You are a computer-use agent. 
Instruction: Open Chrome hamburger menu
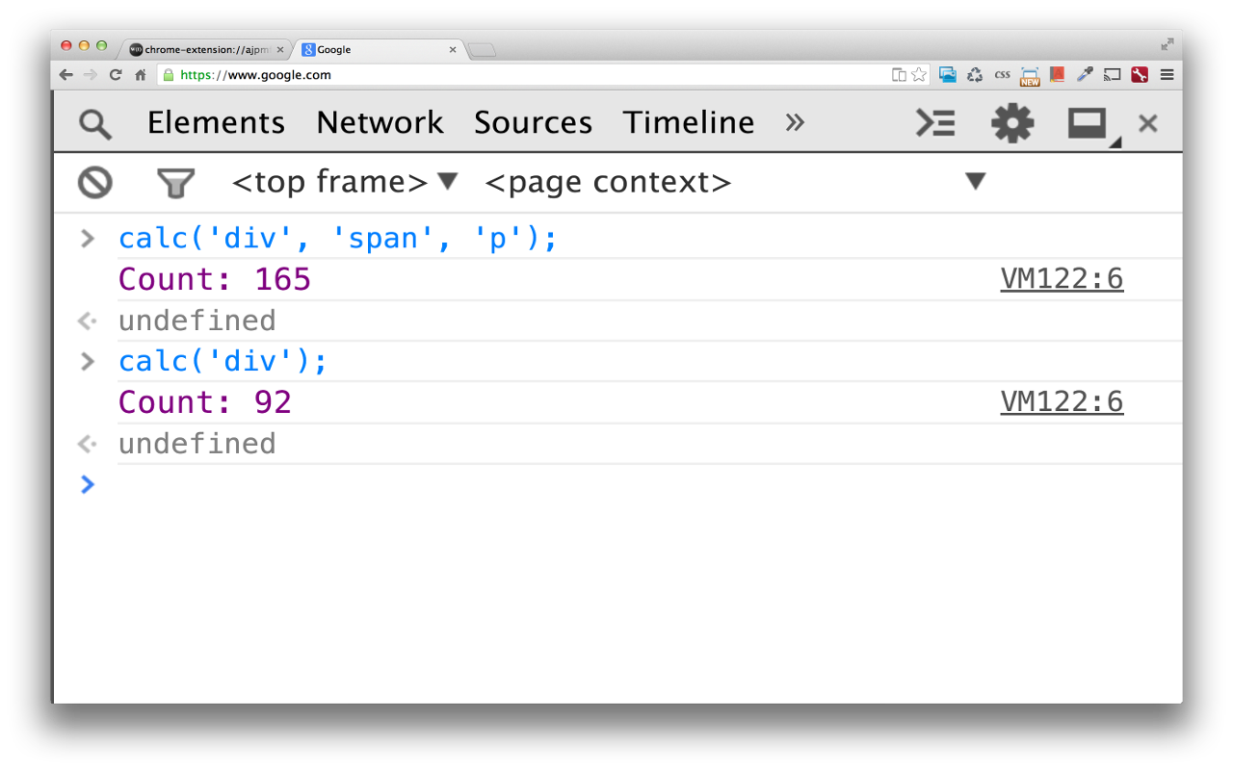[1167, 75]
